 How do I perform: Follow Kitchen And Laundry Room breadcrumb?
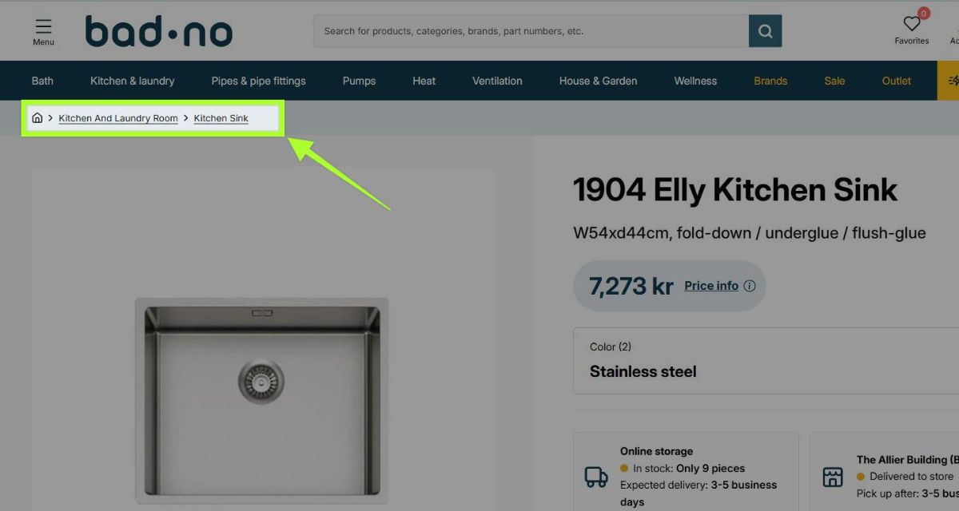point(118,118)
